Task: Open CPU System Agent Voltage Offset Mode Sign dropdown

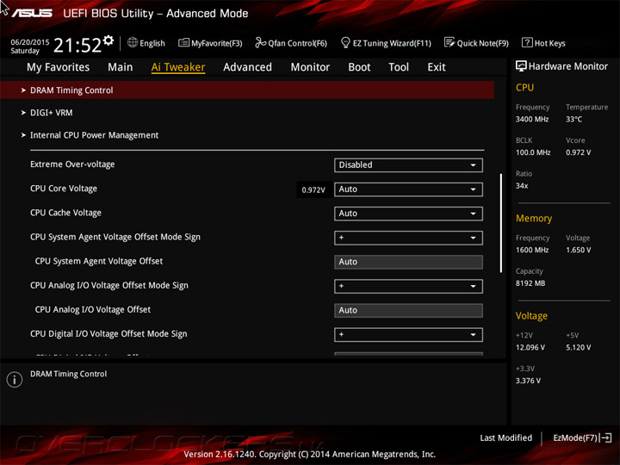Action: tap(408, 238)
